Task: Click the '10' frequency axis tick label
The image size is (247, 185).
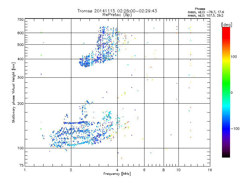Action: 178,170
